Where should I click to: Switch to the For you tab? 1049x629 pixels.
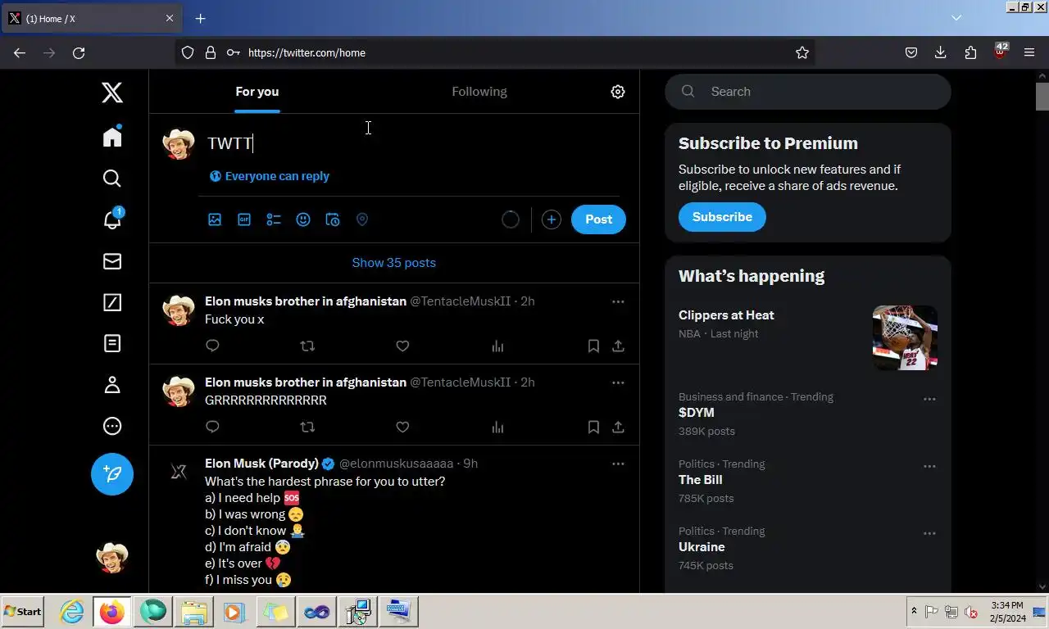click(x=257, y=92)
